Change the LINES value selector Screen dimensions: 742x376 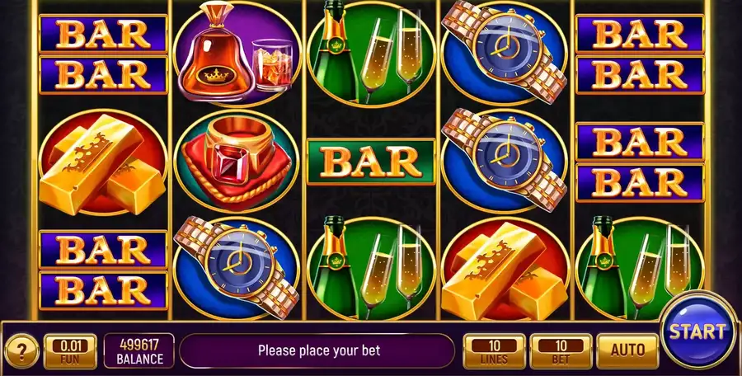[494, 351]
